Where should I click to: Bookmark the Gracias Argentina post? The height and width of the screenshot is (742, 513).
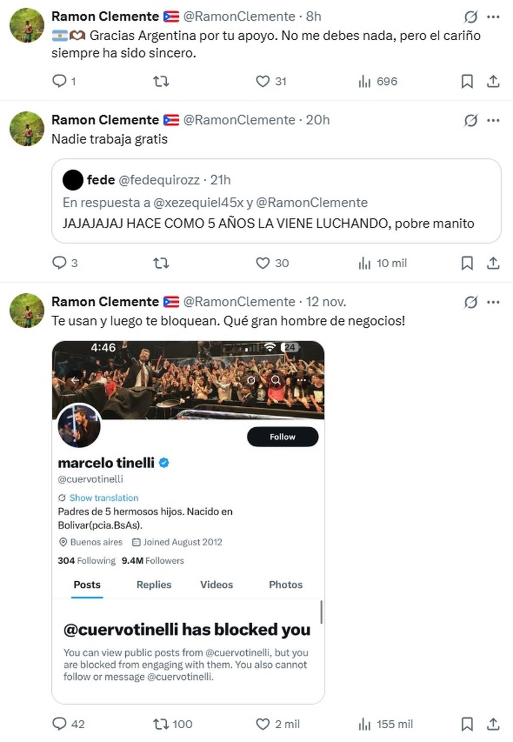tap(467, 81)
